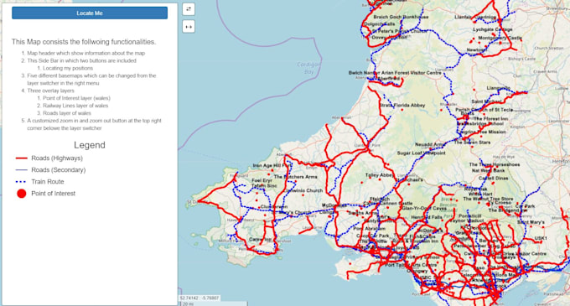Click 'Dolgoch Falls' map label
Viewport: 570px width, 306px height.
(x=380, y=24)
